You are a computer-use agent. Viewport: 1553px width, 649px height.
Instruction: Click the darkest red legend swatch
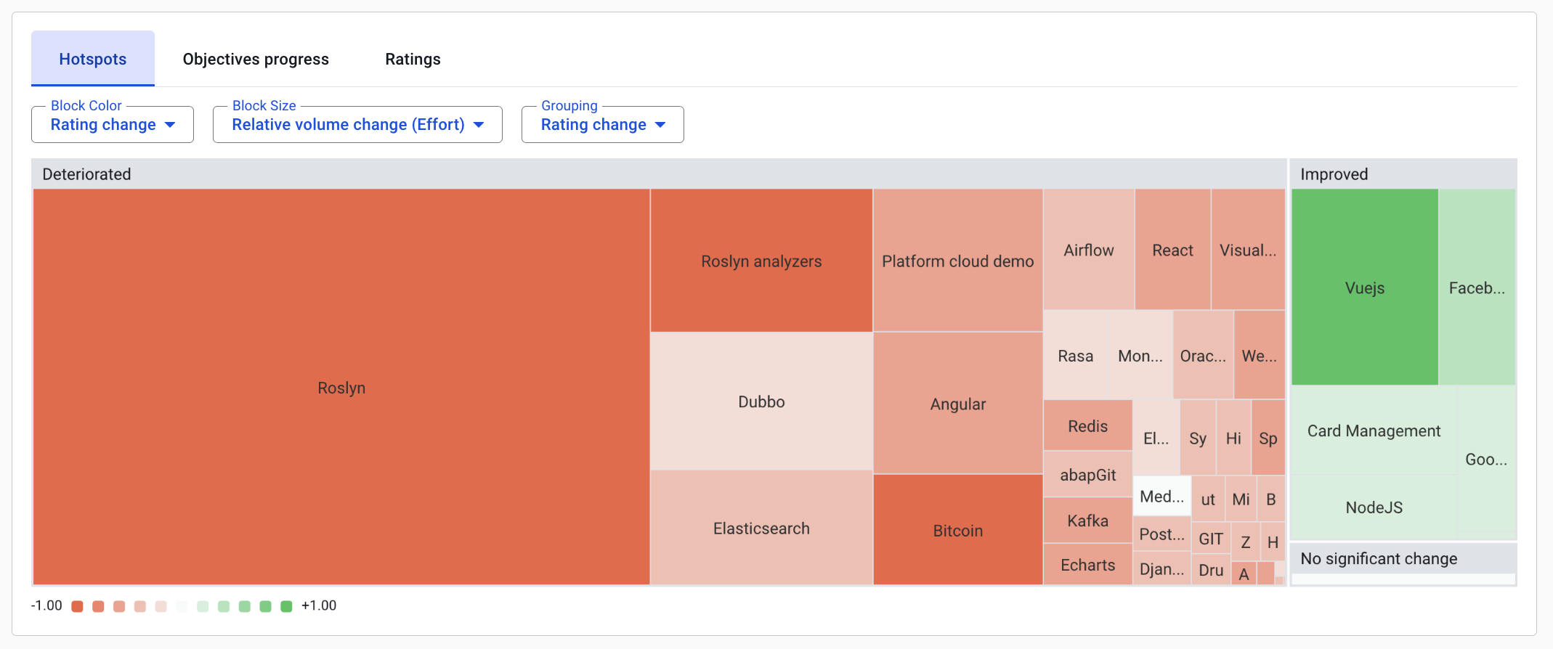78,606
